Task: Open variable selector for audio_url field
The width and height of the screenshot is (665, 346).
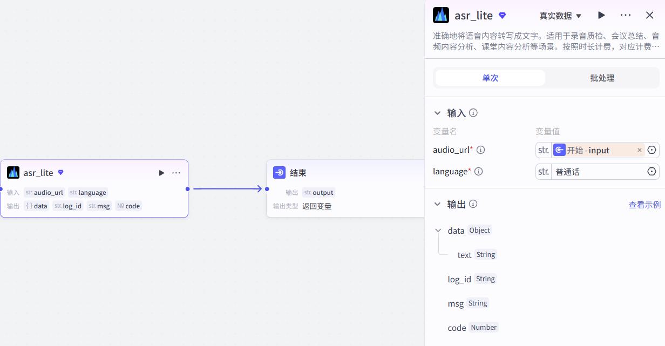Action: pyautogui.click(x=652, y=150)
